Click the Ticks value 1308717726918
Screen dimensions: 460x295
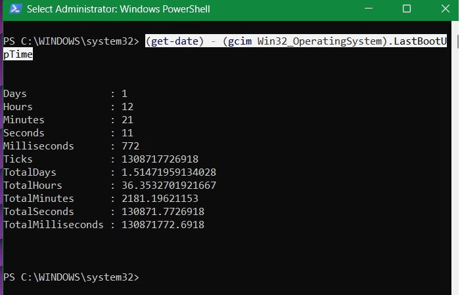point(160,159)
